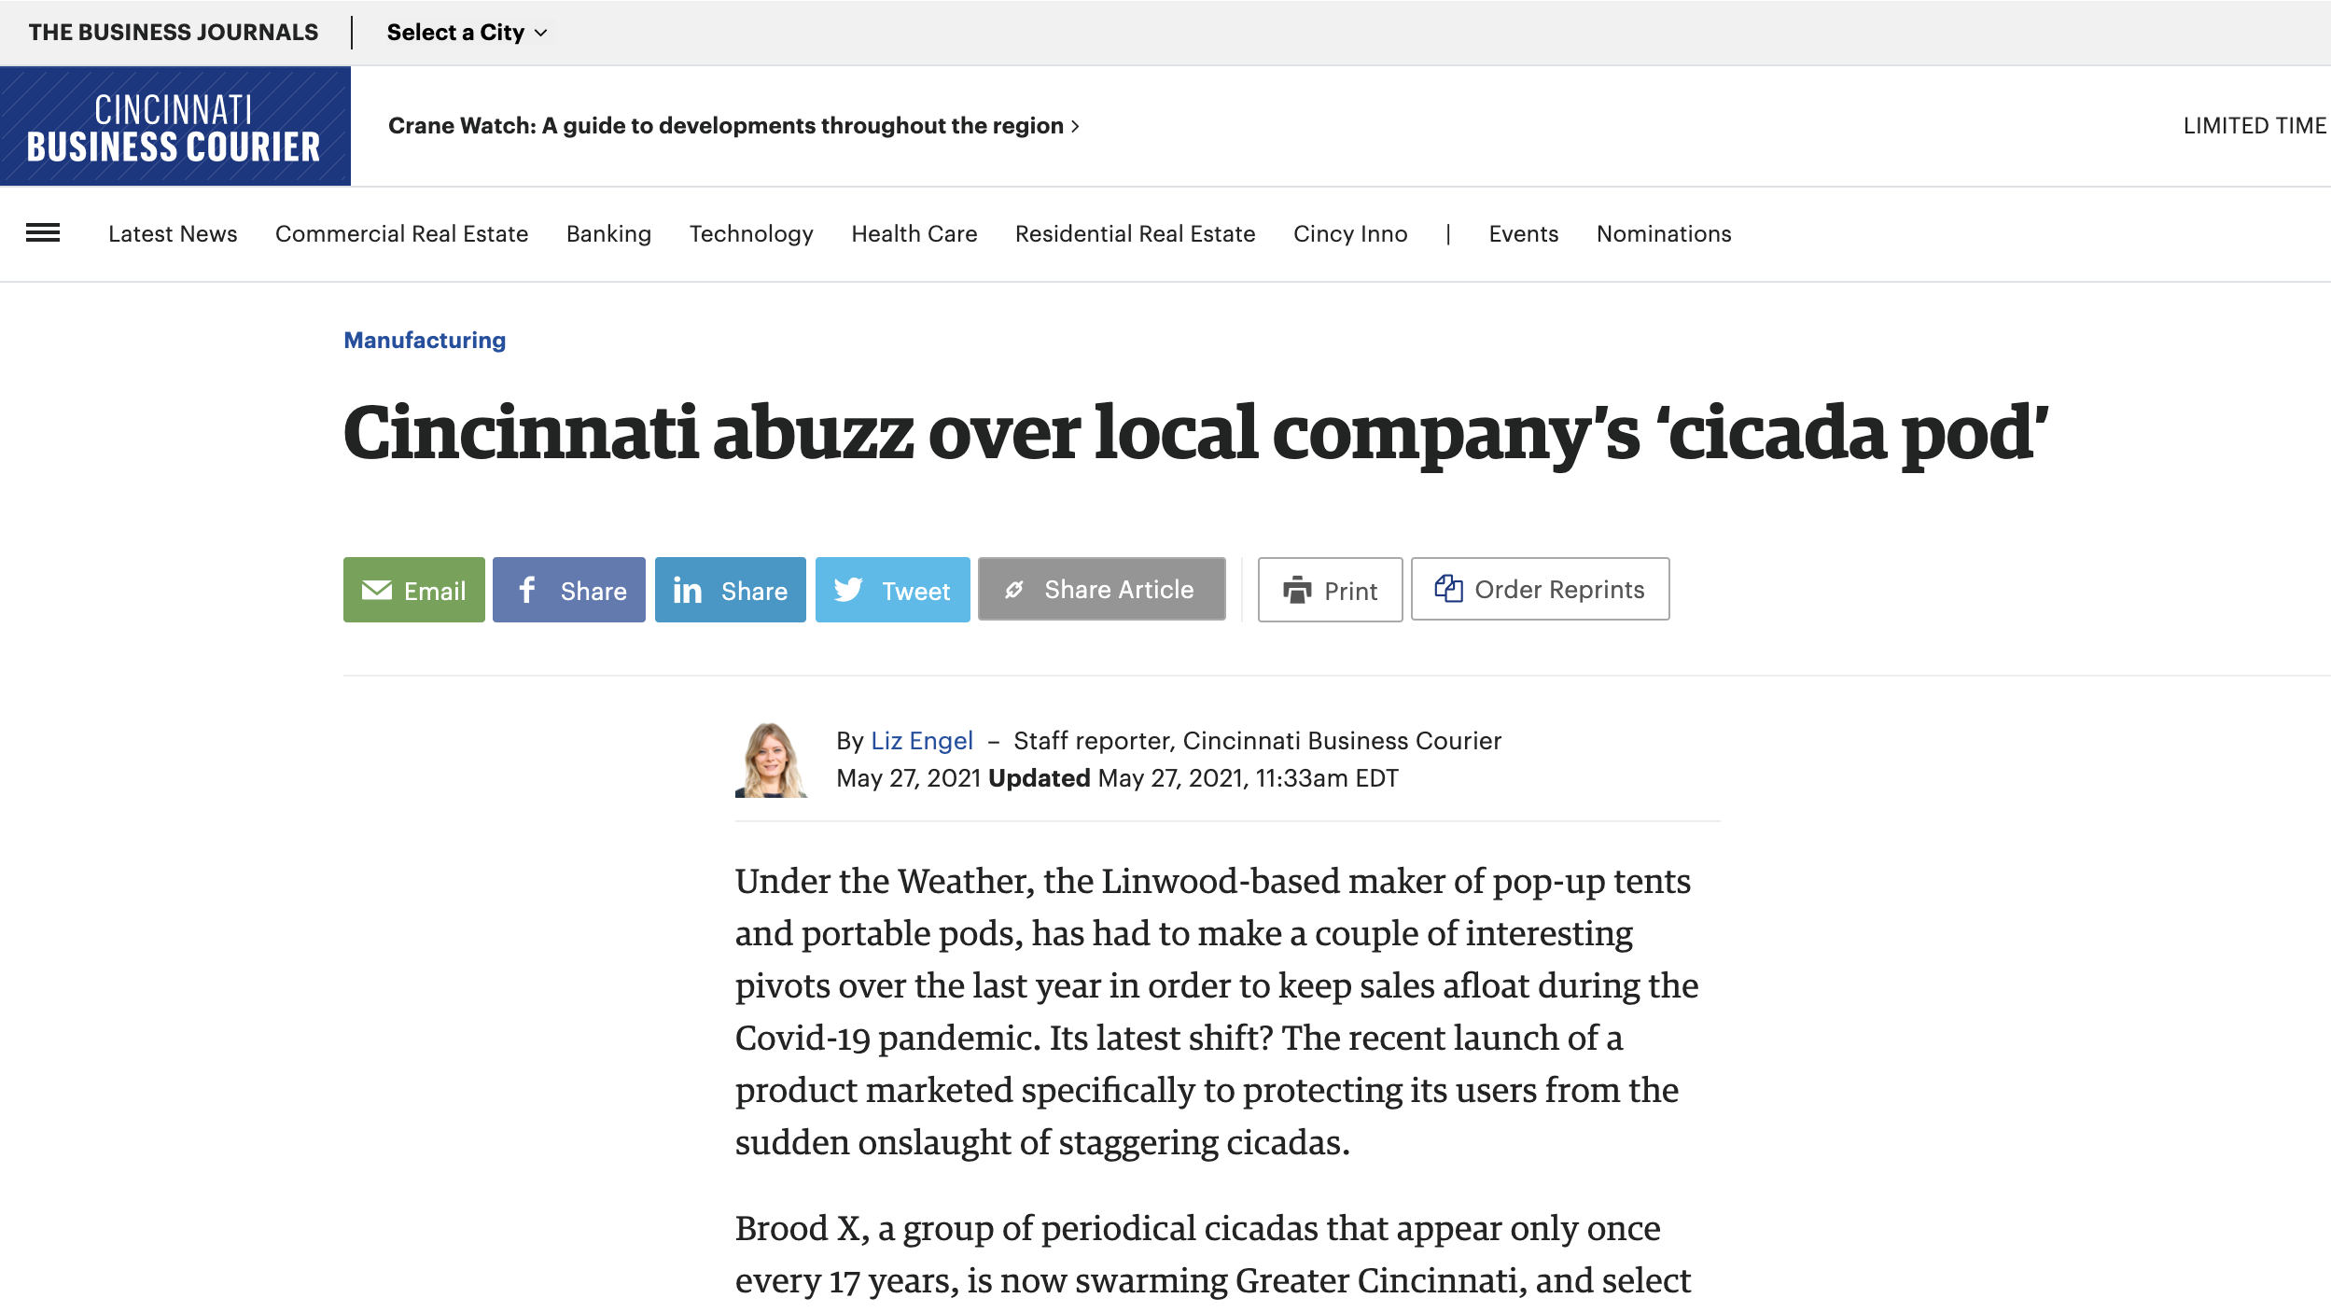Click the Cincinnati Business Courier logo
Image resolution: width=2331 pixels, height=1312 pixels.
[174, 124]
